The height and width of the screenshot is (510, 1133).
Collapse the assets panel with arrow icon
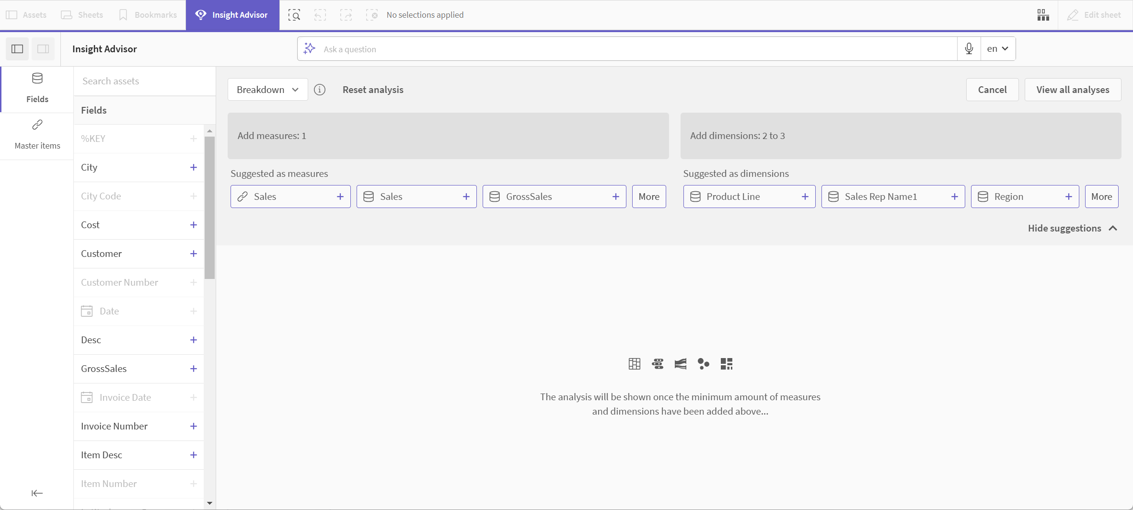coord(37,493)
